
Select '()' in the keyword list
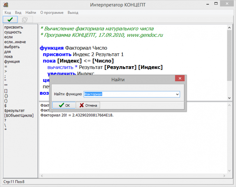(6, 101)
